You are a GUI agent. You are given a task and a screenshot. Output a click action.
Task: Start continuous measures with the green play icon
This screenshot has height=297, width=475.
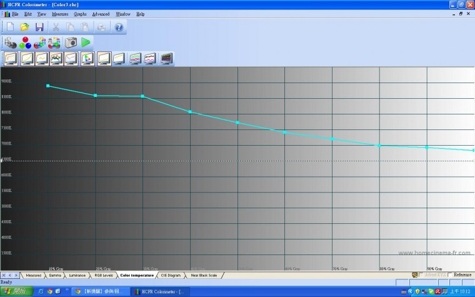pyautogui.click(x=86, y=43)
